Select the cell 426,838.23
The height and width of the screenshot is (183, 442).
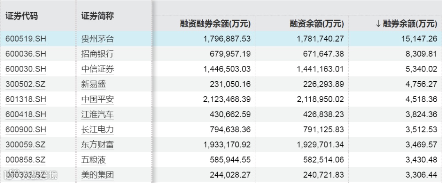click(x=323, y=115)
